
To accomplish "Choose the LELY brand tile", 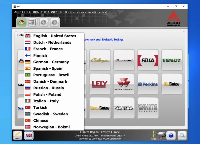I will click(100, 84).
